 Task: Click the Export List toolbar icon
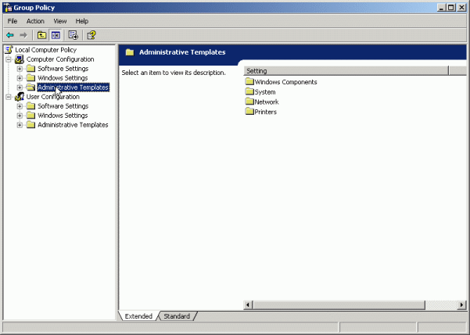click(x=73, y=35)
